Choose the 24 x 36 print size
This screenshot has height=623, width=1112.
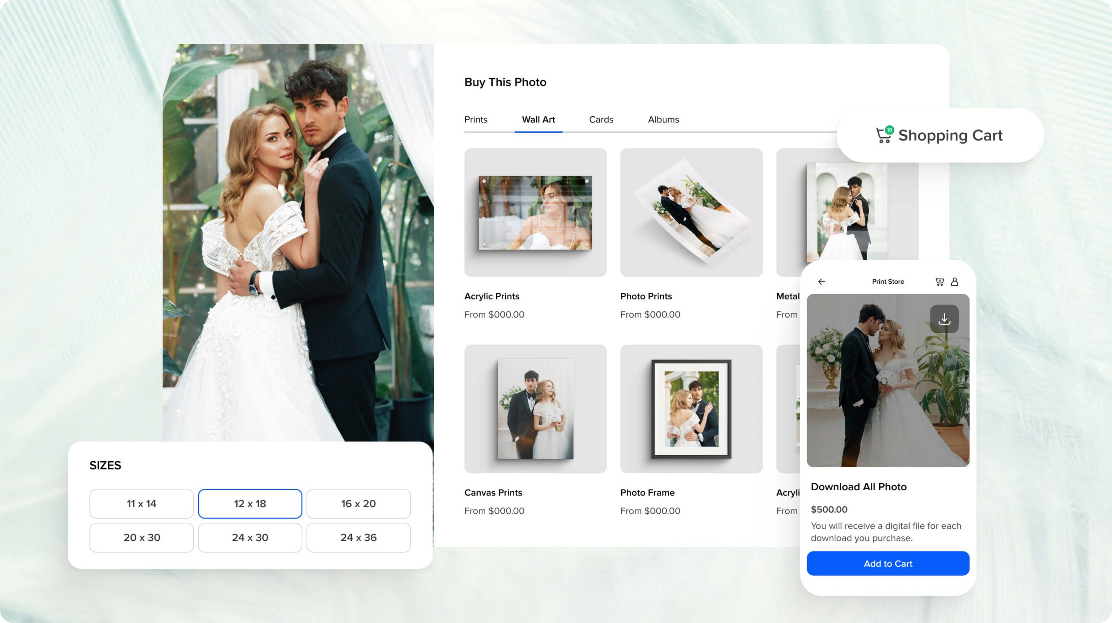pyautogui.click(x=358, y=537)
